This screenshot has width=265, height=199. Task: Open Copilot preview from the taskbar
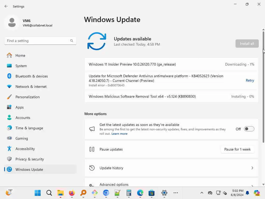[256, 193]
